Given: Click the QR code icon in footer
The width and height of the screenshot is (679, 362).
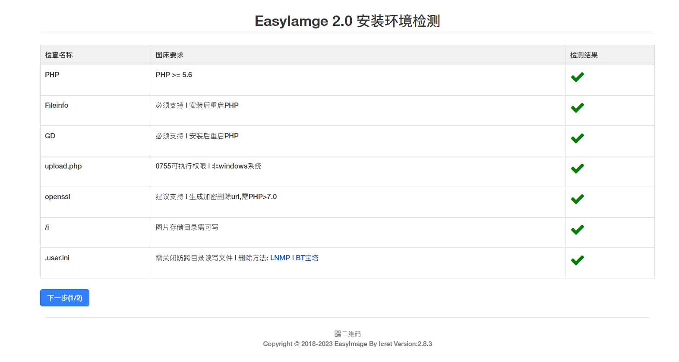Looking at the screenshot, I should (338, 334).
